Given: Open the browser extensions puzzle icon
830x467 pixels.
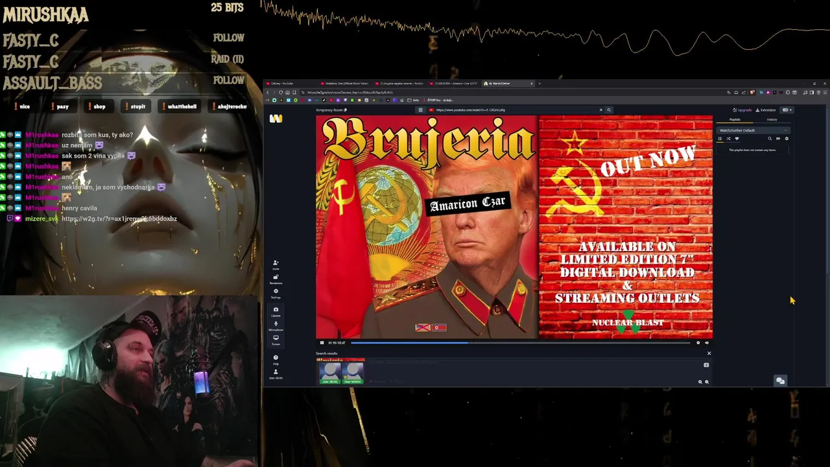Looking at the screenshot, I should coord(788,92).
